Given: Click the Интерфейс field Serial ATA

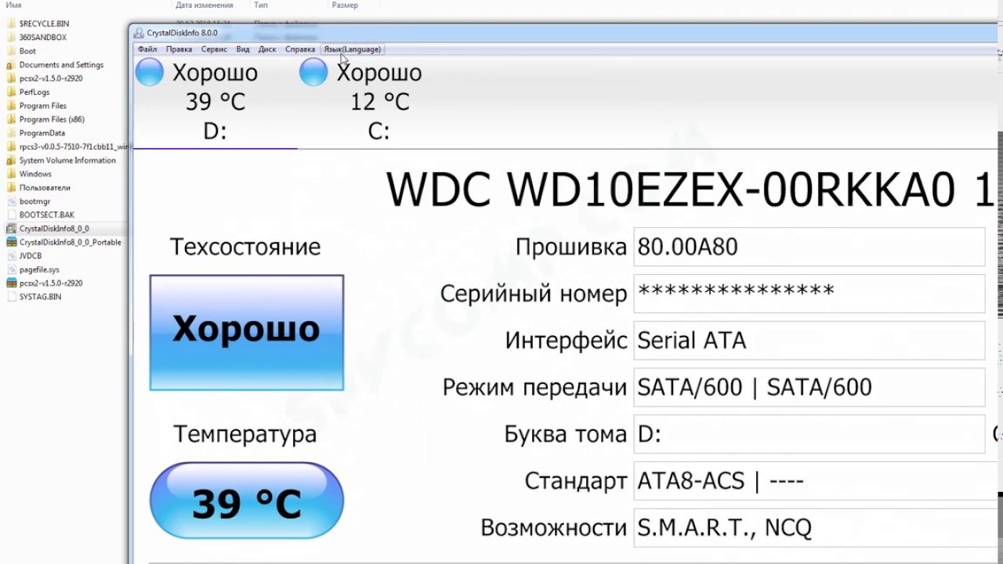Looking at the screenshot, I should click(x=809, y=341).
